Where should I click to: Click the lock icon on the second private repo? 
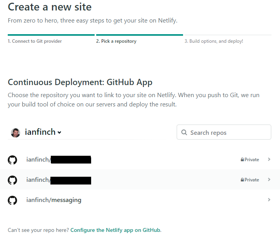(x=242, y=180)
